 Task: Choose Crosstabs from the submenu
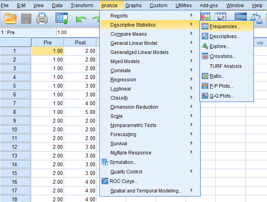222,56
